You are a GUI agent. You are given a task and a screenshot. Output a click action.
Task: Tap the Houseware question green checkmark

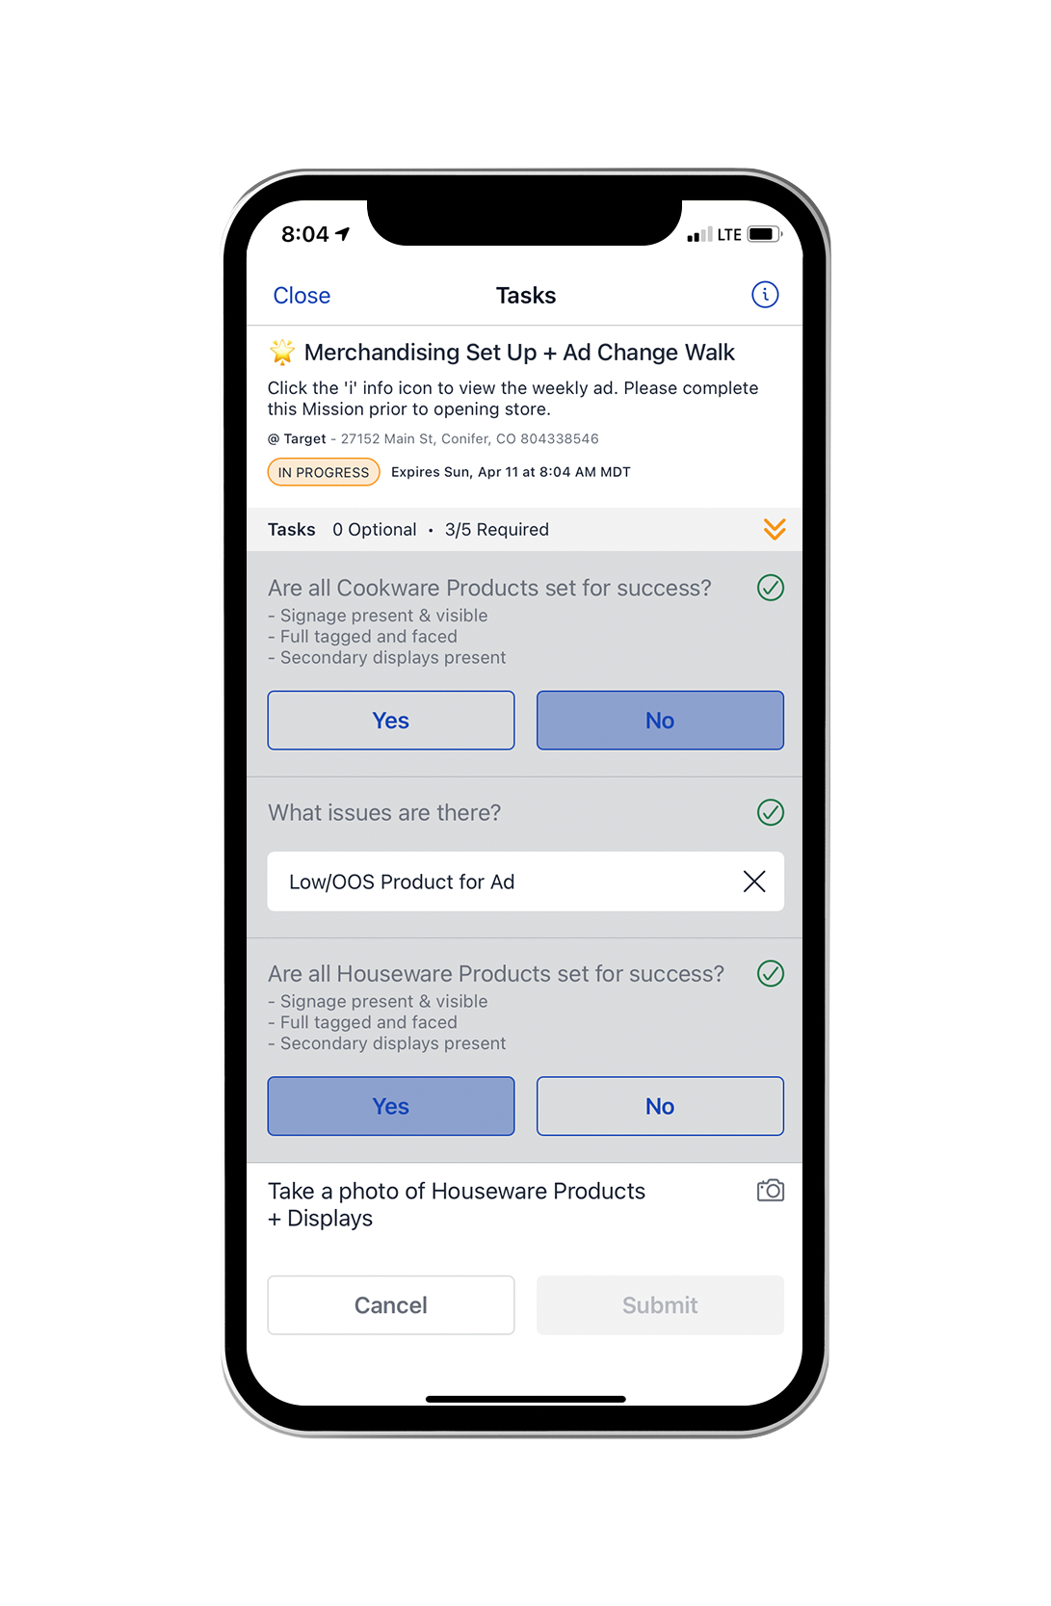click(x=770, y=973)
